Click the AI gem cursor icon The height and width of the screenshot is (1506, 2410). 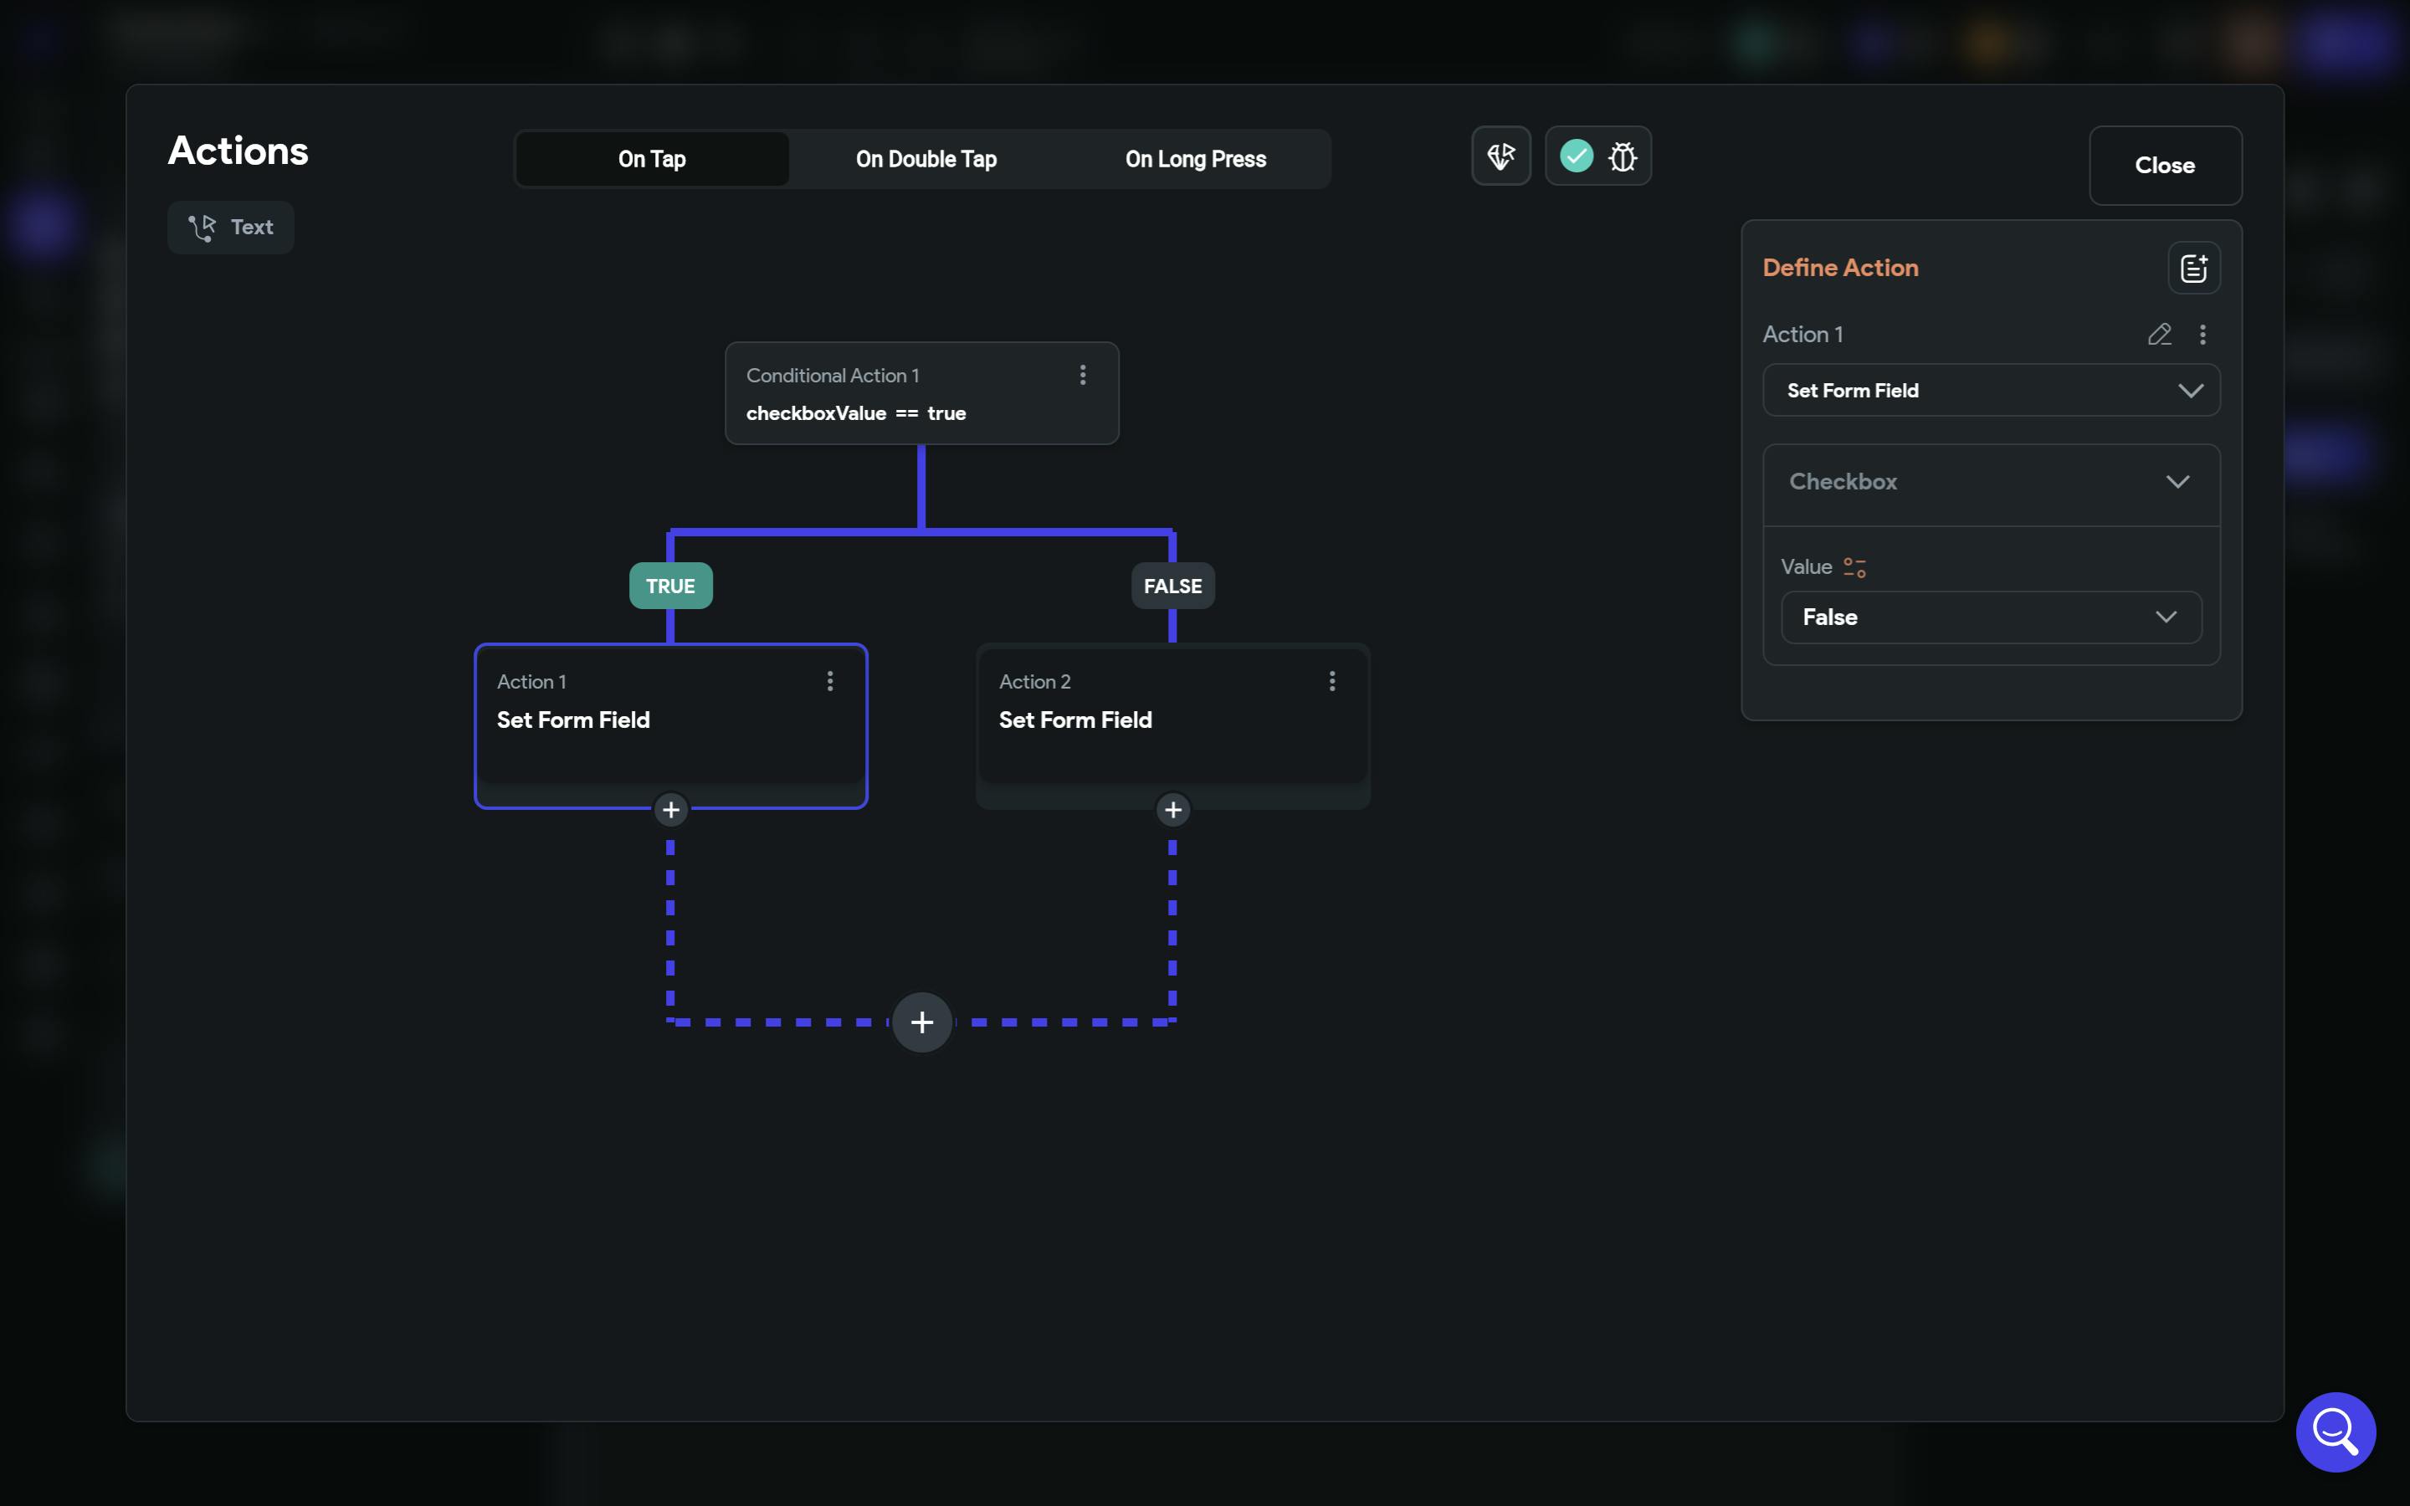click(1500, 156)
